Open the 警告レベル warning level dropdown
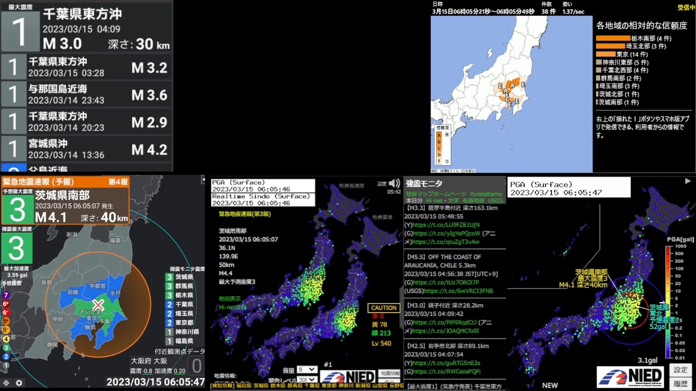Screen dimensions: 696x391 pos(307,380)
